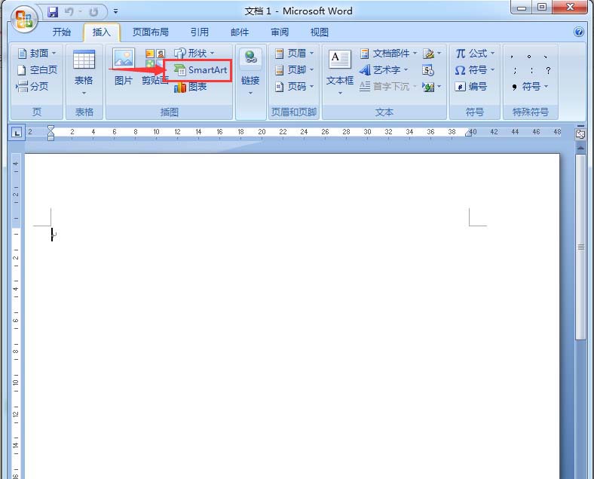The height and width of the screenshot is (479, 594).
Task: Redo action in quick access toolbar
Action: pyautogui.click(x=93, y=12)
